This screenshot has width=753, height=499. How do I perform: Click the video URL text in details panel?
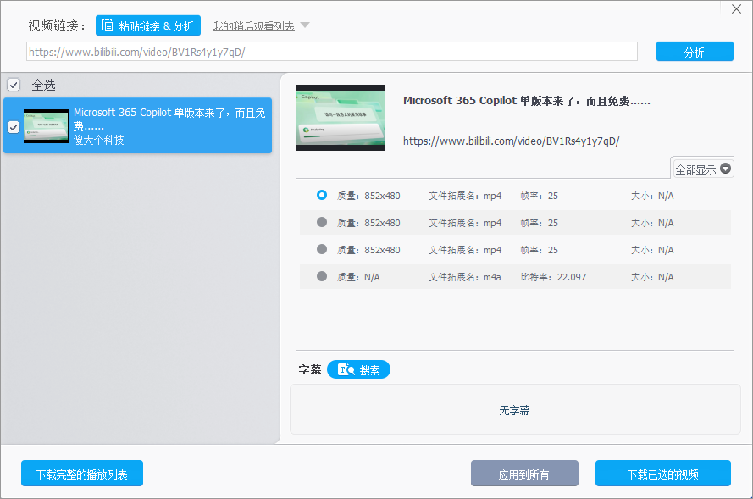pos(511,141)
